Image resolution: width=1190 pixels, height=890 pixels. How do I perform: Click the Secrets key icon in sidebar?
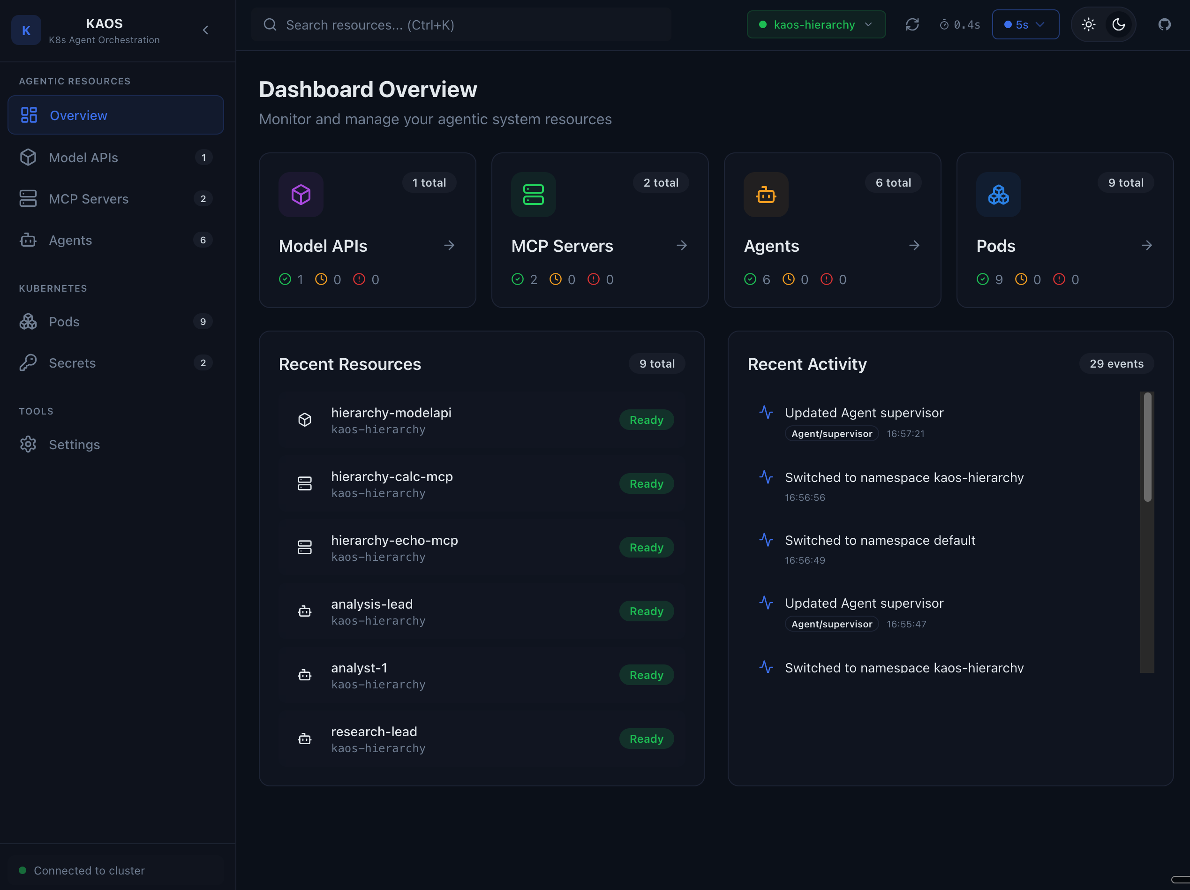28,362
